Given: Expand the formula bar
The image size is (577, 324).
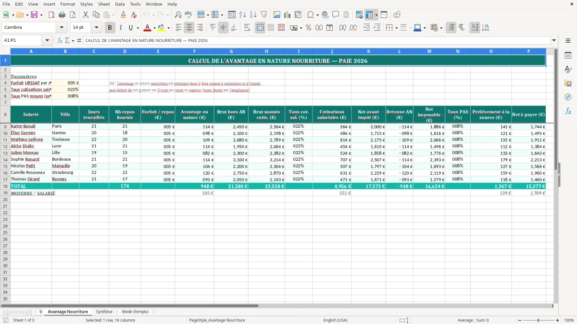Looking at the screenshot, I should coord(554,40).
